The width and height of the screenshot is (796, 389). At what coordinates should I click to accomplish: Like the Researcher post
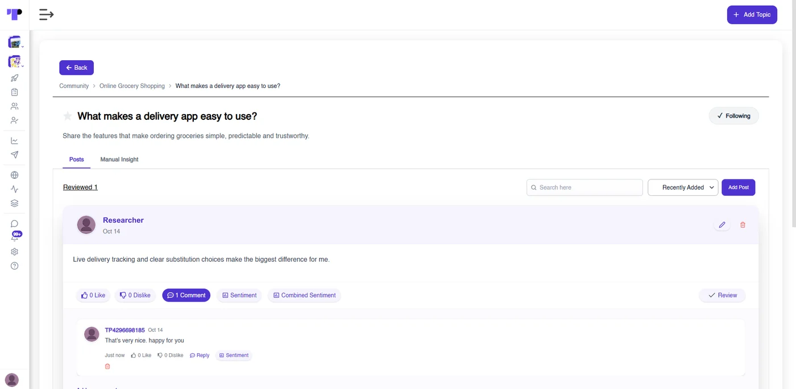(93, 295)
